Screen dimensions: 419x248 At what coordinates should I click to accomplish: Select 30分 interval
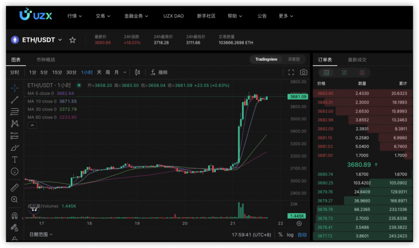coord(71,72)
